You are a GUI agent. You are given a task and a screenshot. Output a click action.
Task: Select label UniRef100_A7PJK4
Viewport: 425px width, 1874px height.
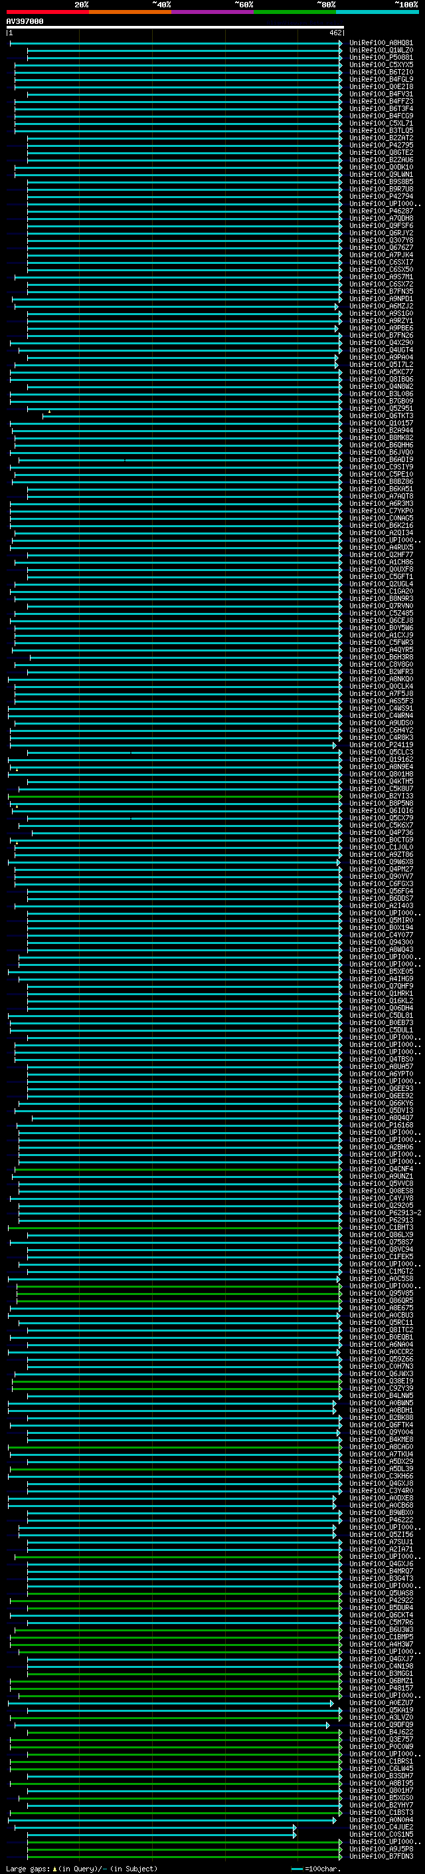[x=381, y=255]
